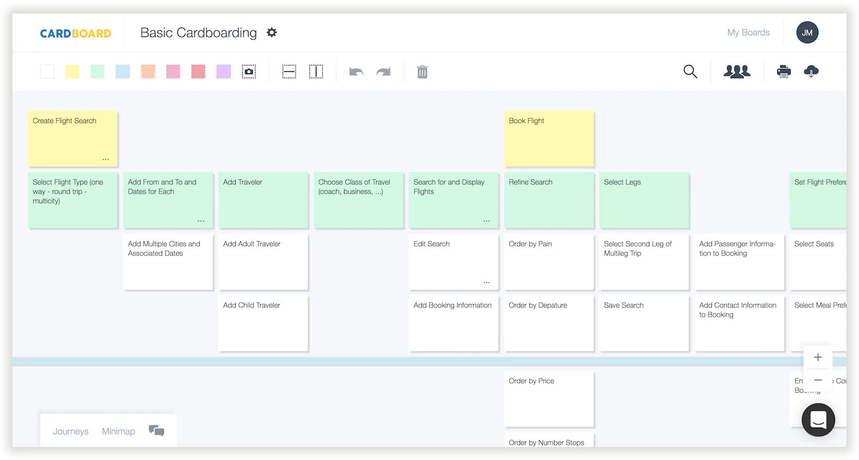The width and height of the screenshot is (859, 460).
Task: Open the search magnifier
Action: click(x=690, y=71)
